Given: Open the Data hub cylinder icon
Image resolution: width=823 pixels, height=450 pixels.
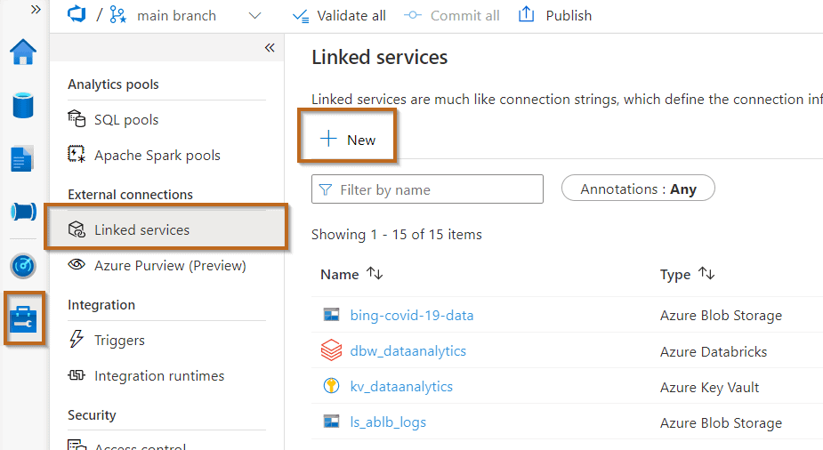Looking at the screenshot, I should [23, 105].
